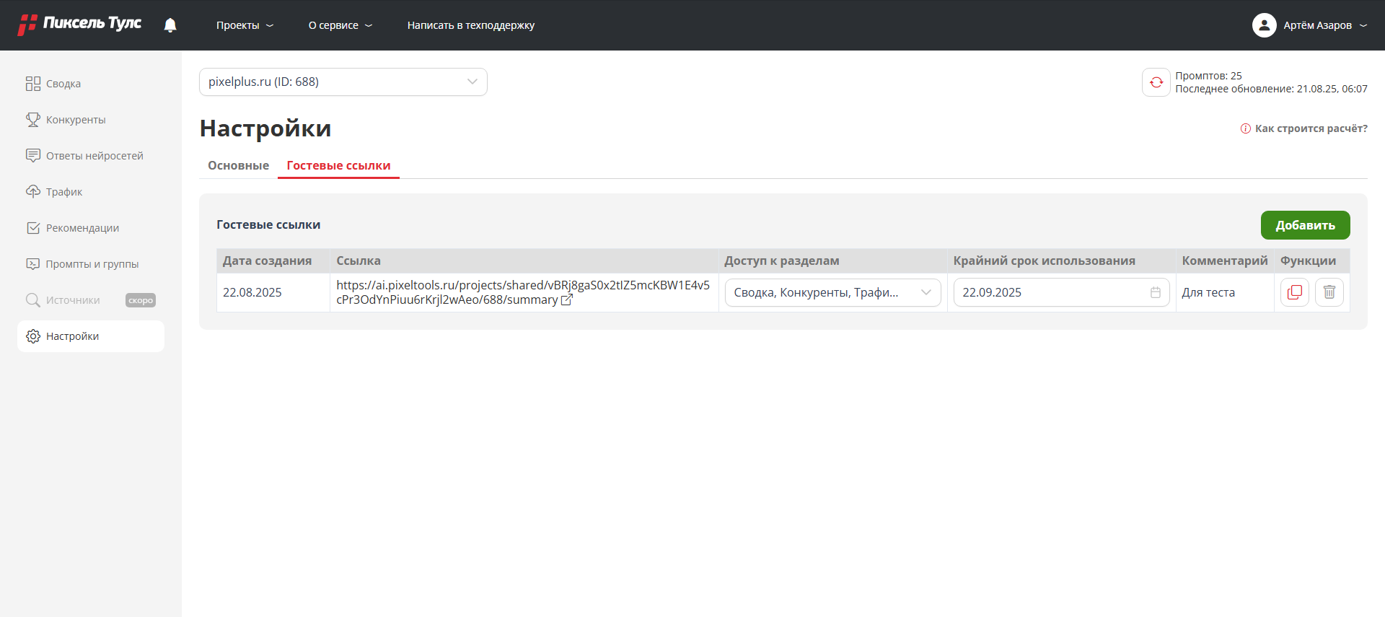Delete the guest link with trash icon
This screenshot has width=1385, height=617.
[1329, 292]
